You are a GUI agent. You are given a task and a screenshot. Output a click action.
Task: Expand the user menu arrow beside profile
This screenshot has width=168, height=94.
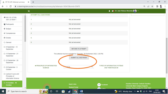(138, 11)
